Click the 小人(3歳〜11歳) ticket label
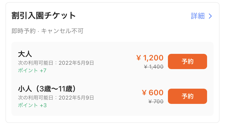This screenshot has width=225, height=133. [47, 89]
